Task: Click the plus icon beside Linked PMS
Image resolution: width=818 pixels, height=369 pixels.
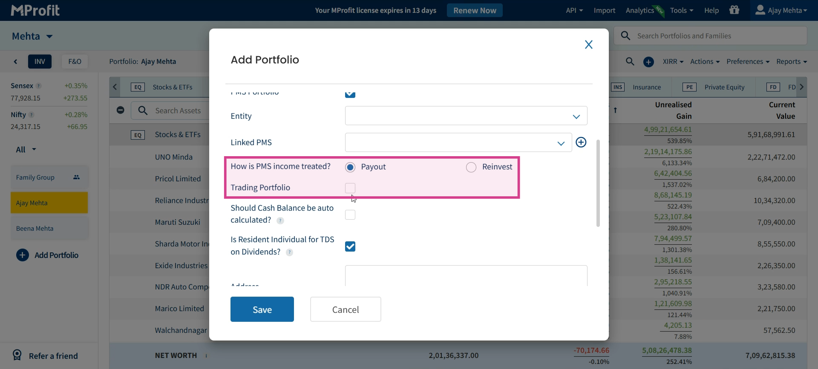Action: pos(581,142)
